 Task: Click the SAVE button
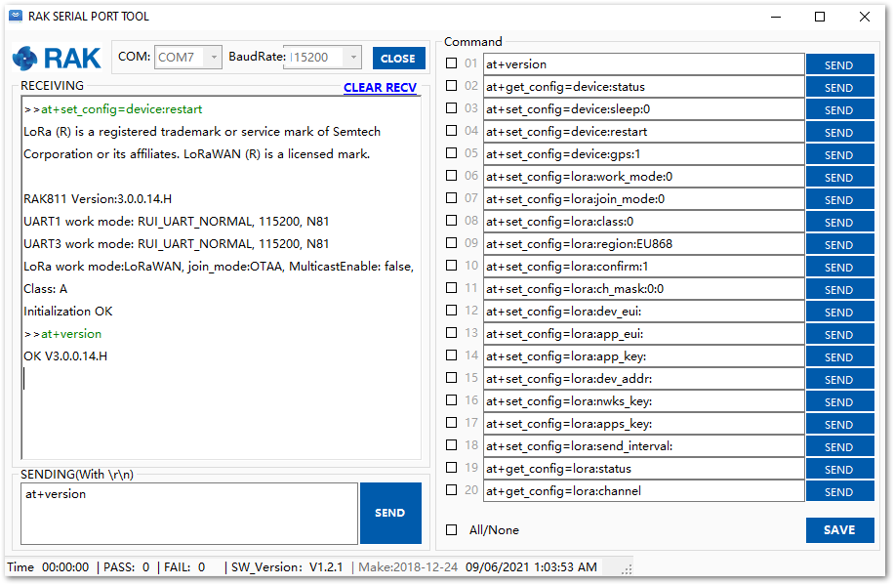click(x=840, y=530)
